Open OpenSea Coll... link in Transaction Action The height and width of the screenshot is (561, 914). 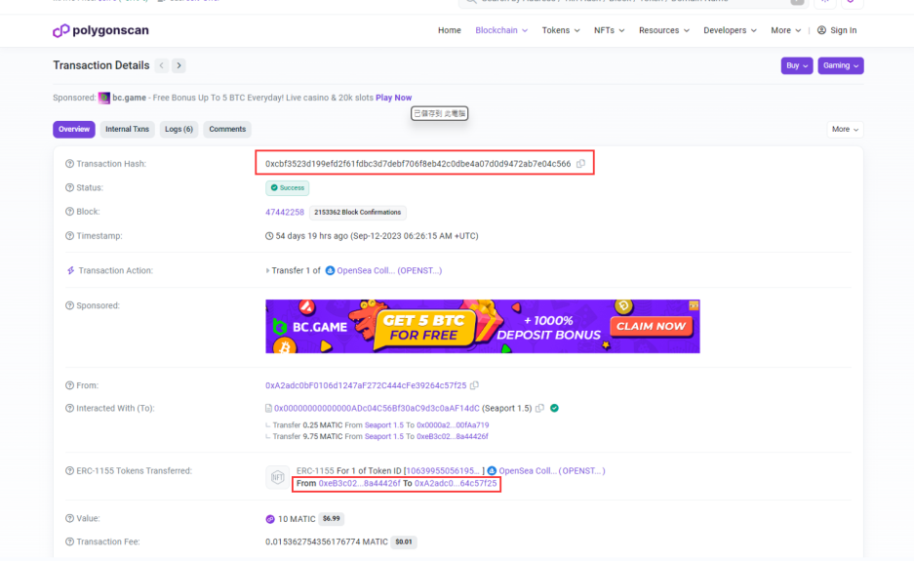[x=389, y=270]
